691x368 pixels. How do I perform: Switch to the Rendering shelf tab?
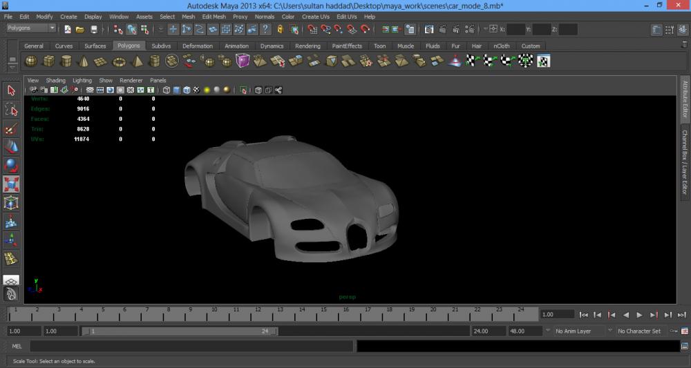(307, 46)
